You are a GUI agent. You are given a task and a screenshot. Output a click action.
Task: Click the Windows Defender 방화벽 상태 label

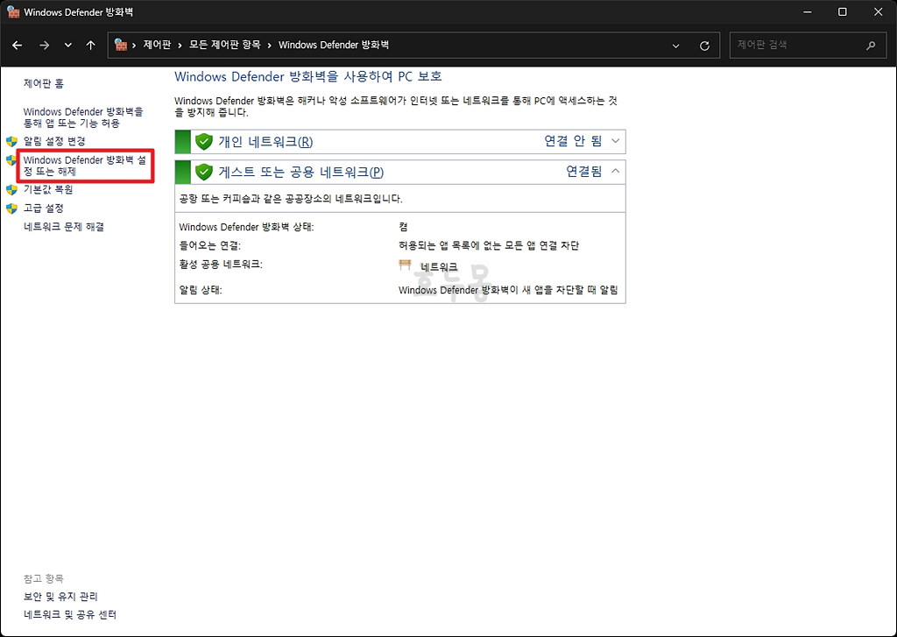point(246,227)
